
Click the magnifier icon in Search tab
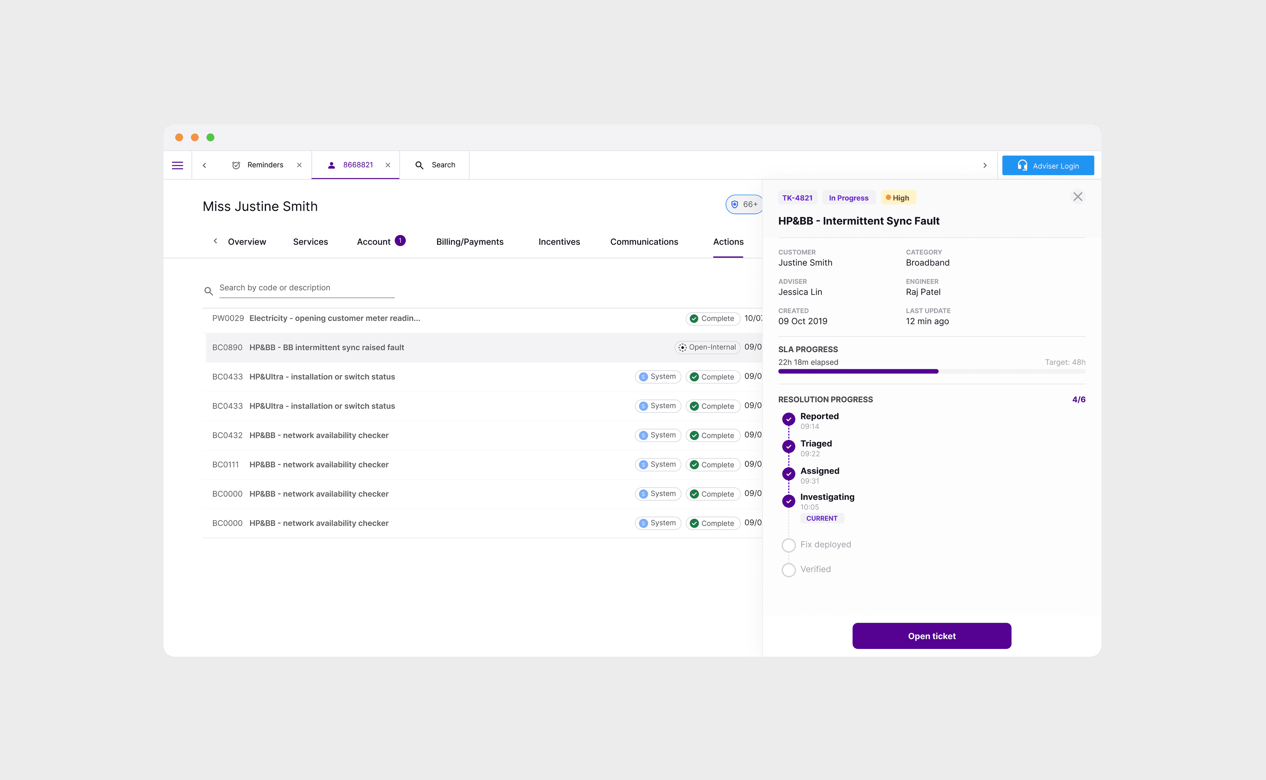pos(419,165)
